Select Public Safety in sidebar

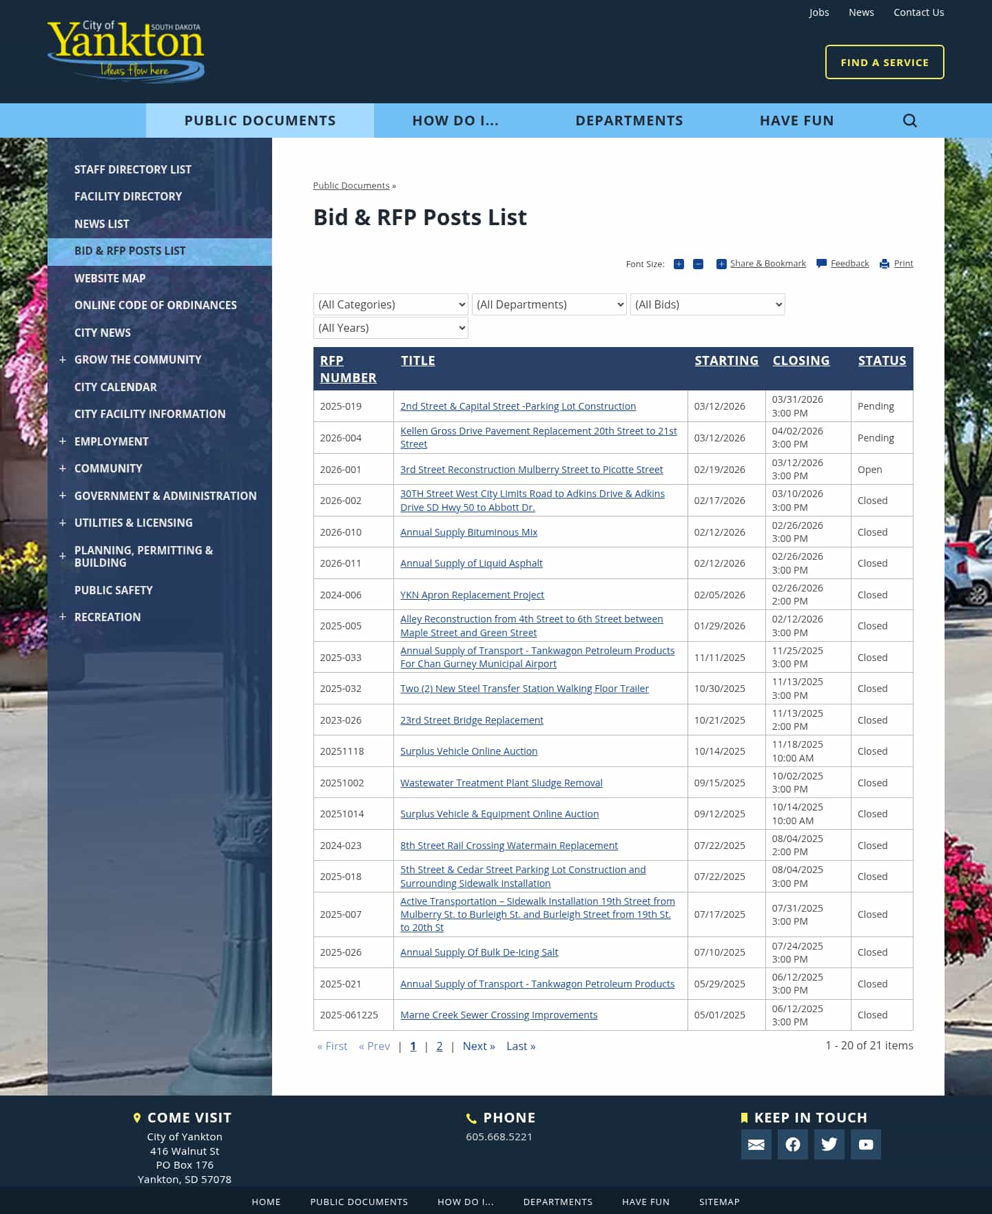click(x=114, y=590)
